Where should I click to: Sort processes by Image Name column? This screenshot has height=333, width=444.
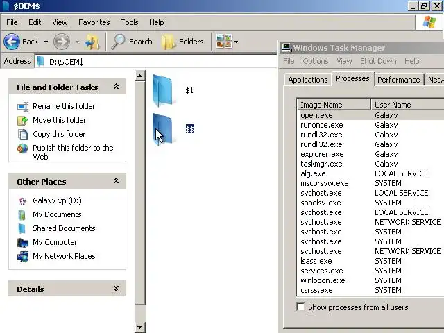click(x=334, y=105)
